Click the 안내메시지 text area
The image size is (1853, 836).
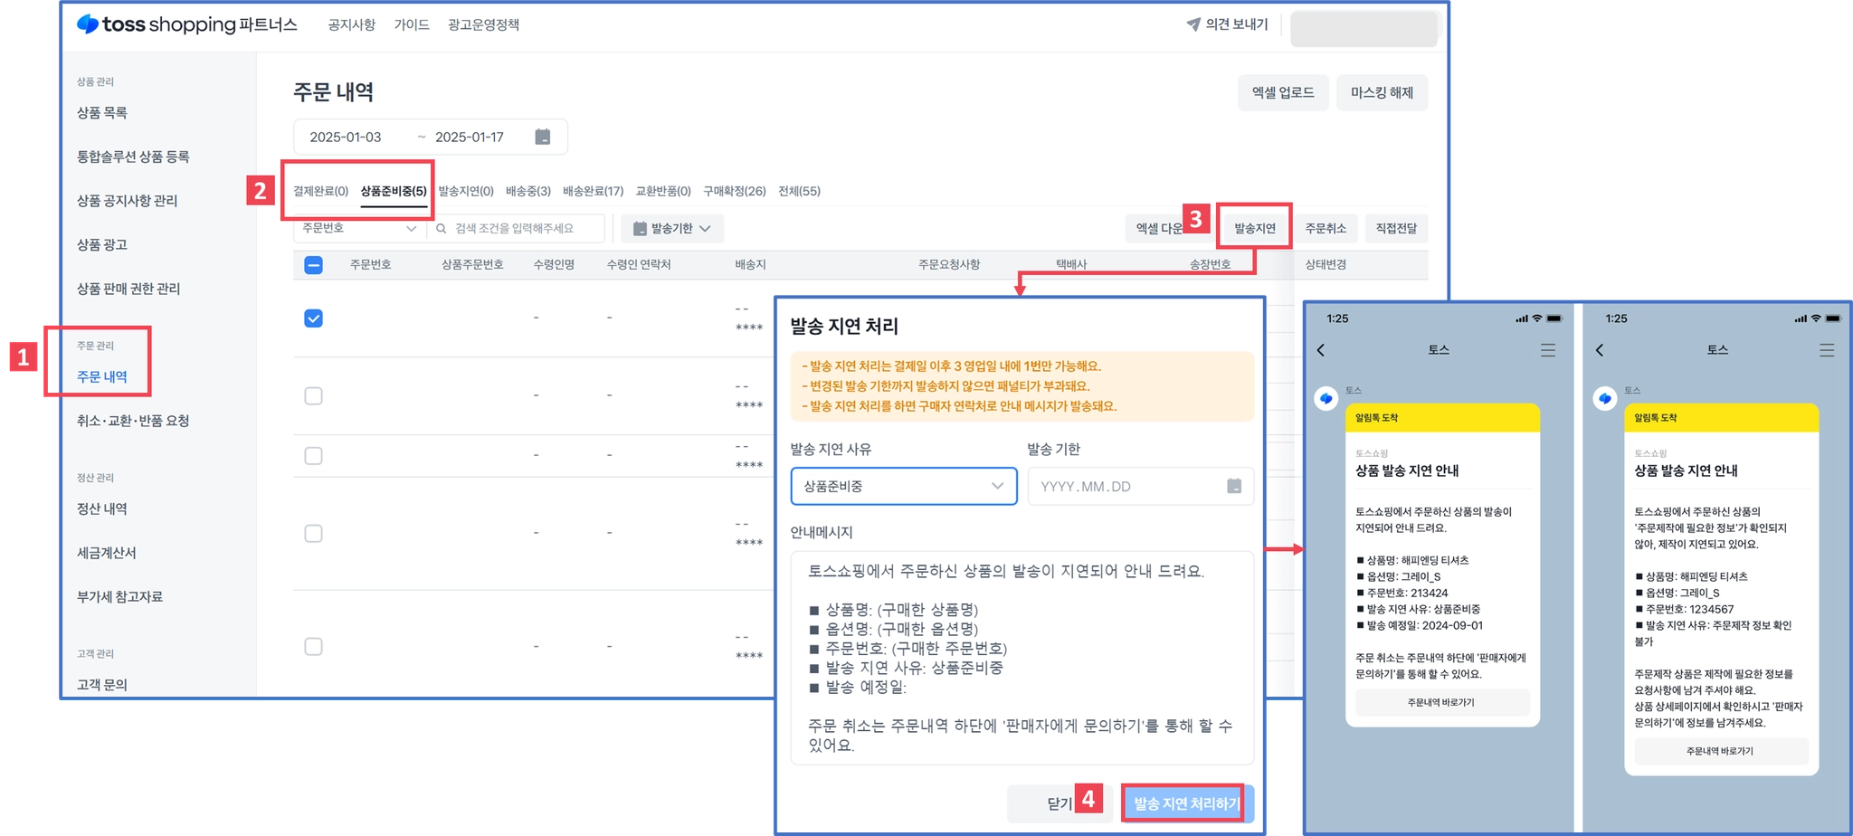pos(1022,658)
